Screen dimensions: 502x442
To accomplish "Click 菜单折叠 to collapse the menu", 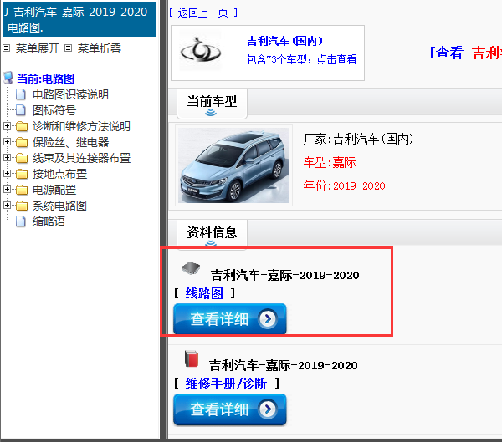I will (x=100, y=48).
